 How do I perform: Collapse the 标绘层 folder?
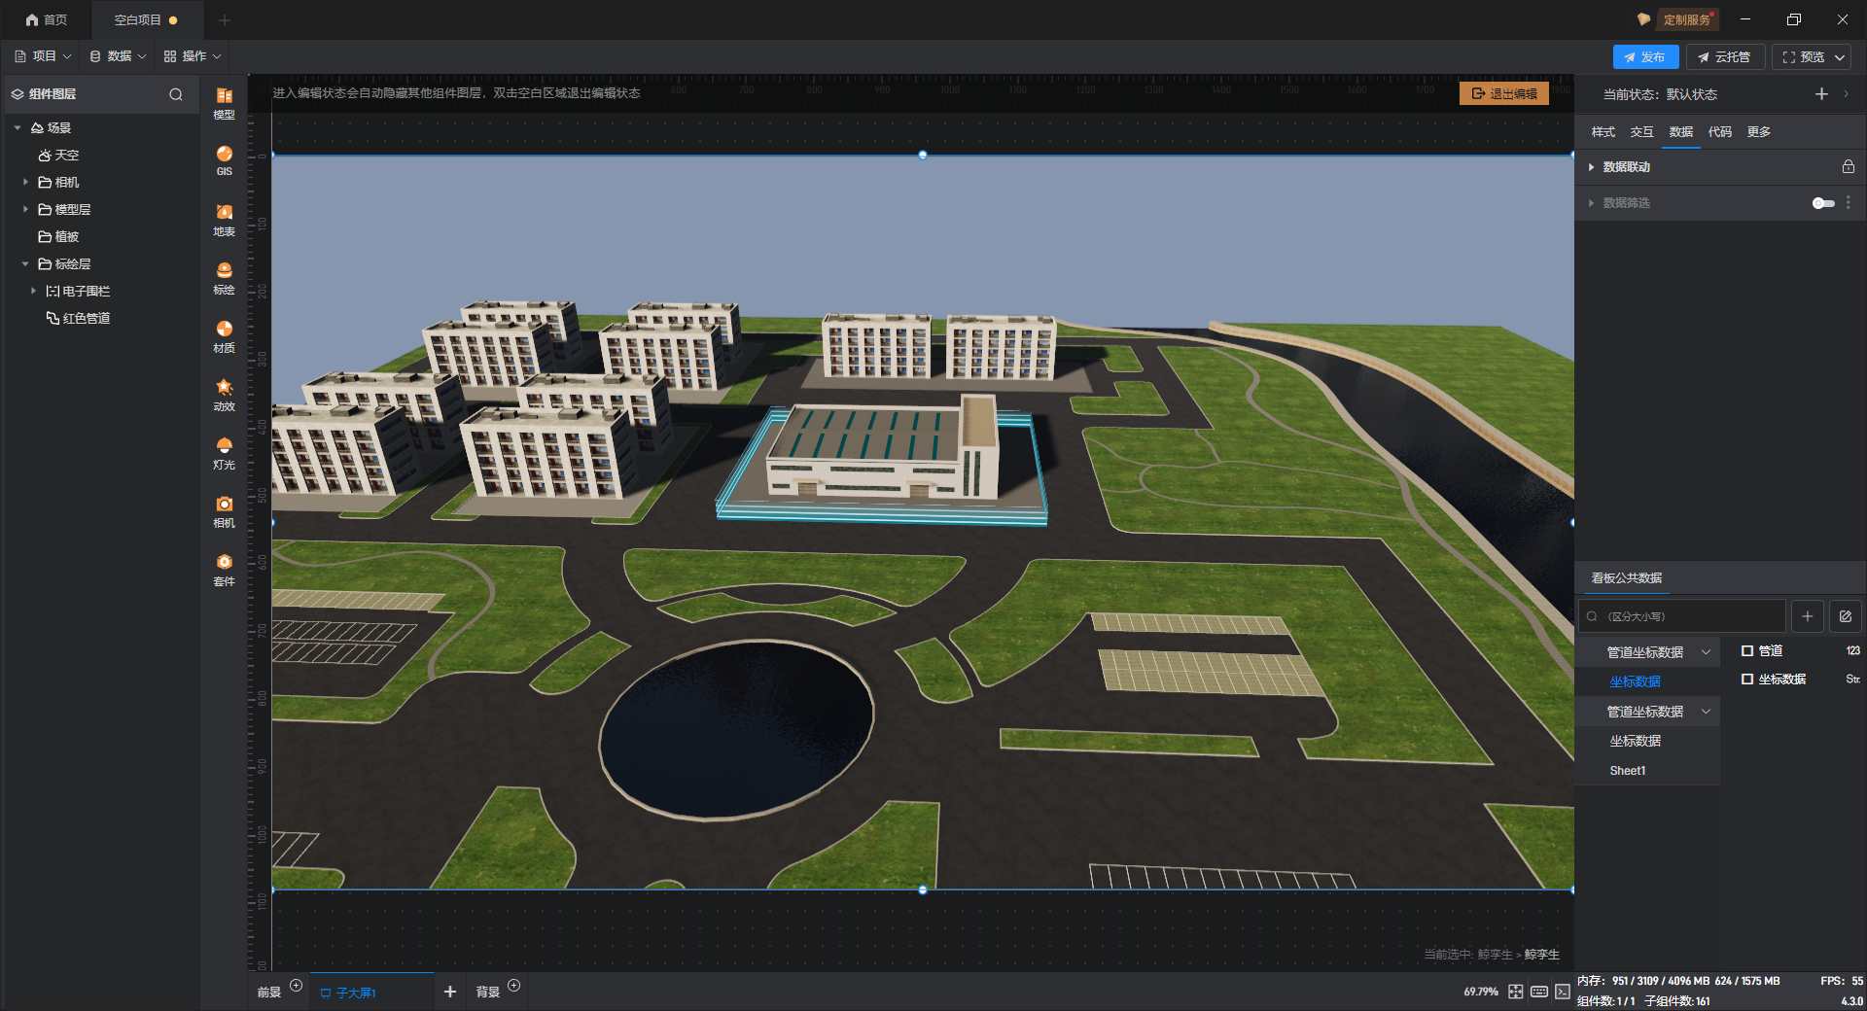click(x=26, y=264)
